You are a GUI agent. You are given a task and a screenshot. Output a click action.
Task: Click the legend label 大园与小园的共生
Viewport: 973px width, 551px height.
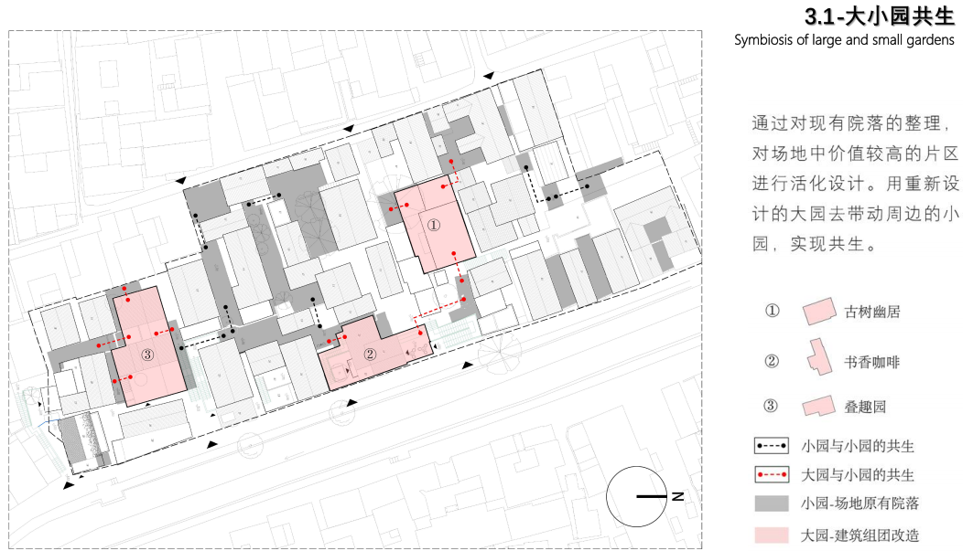point(858,475)
